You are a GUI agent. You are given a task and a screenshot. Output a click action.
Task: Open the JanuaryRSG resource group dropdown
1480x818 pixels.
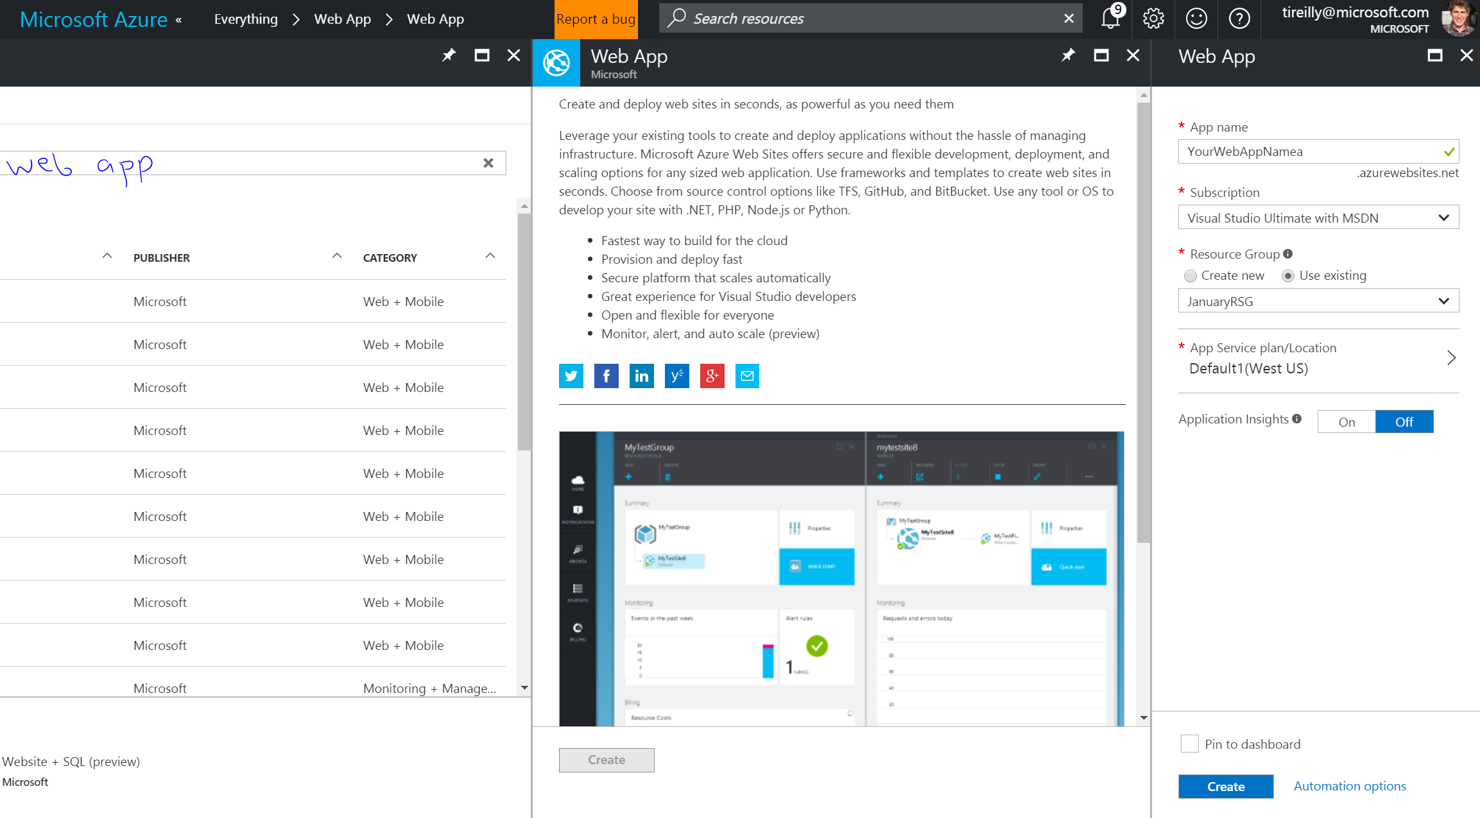1318,301
